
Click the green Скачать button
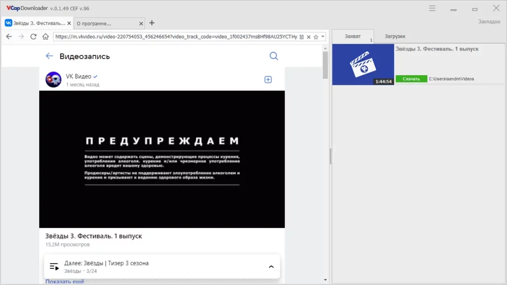[411, 79]
